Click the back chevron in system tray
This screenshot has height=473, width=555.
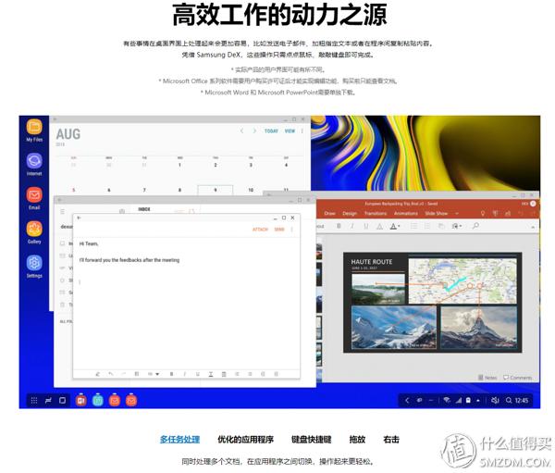click(x=407, y=401)
